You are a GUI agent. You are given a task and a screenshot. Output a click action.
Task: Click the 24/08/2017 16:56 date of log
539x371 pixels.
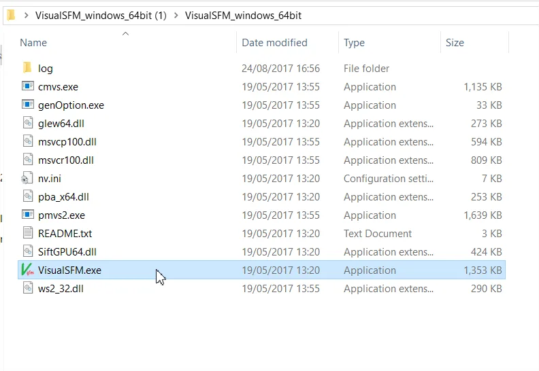click(x=281, y=69)
